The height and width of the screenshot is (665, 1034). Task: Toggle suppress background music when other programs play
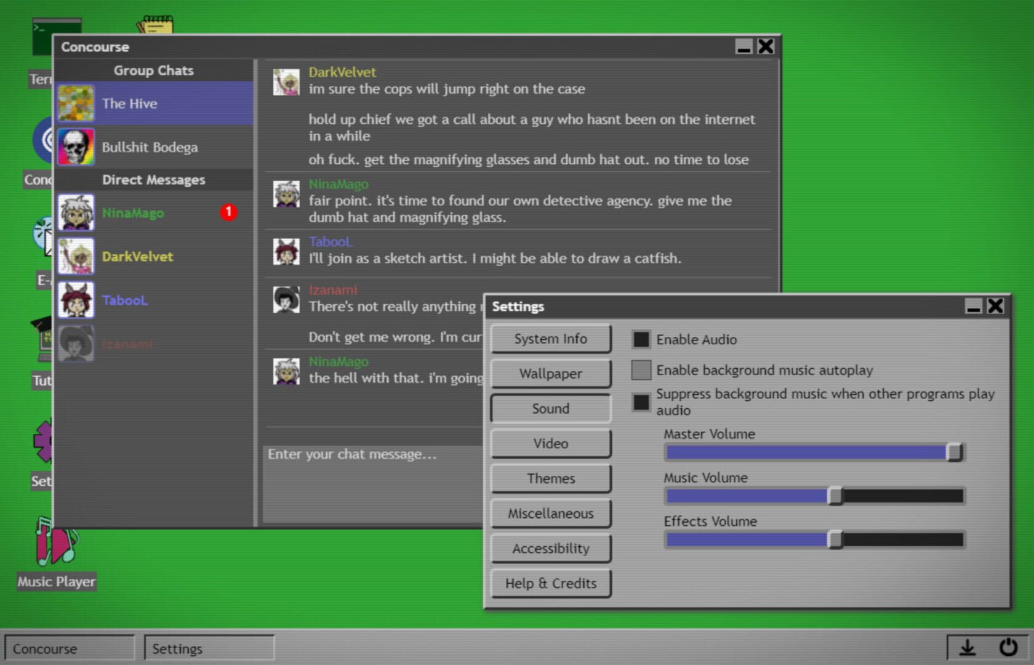pyautogui.click(x=641, y=402)
